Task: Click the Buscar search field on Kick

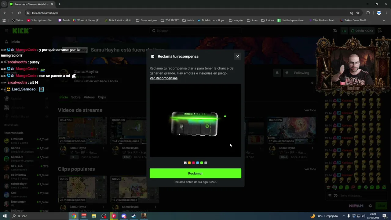Action: pyautogui.click(x=195, y=31)
